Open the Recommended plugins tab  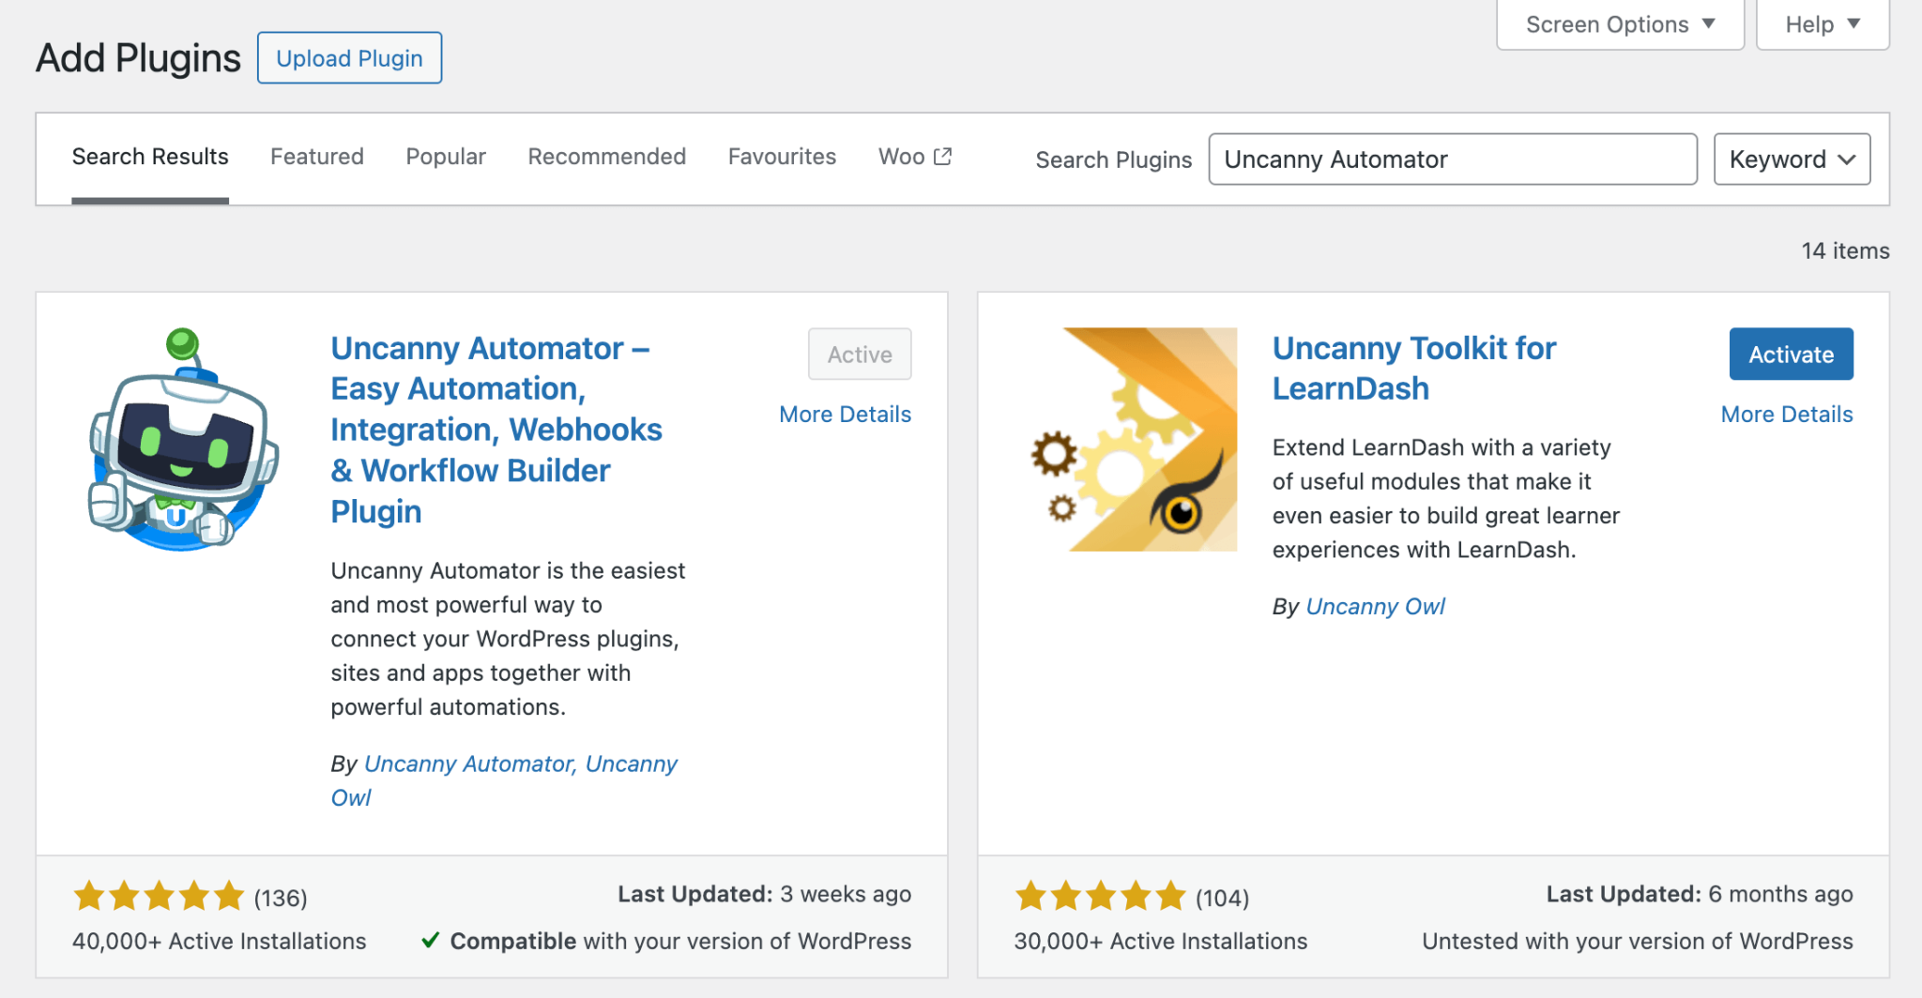tap(606, 157)
